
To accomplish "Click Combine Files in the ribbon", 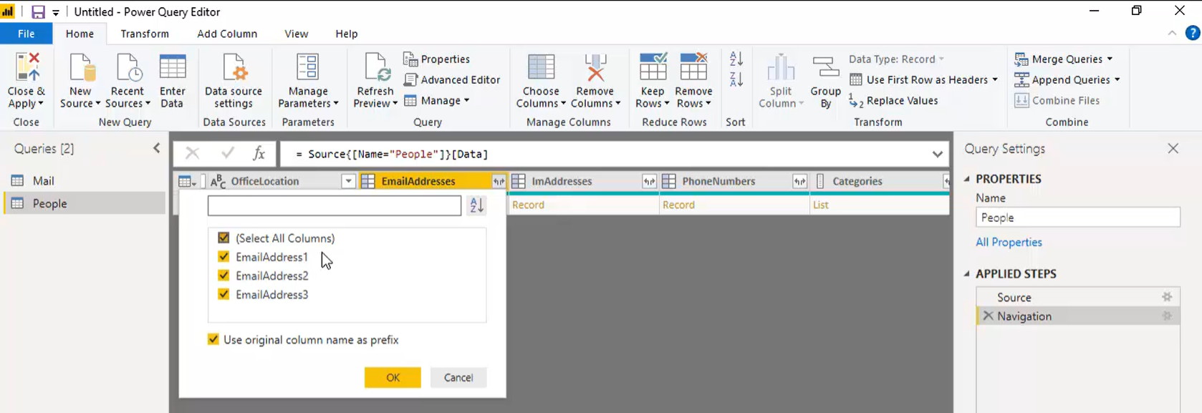I will tap(1057, 100).
